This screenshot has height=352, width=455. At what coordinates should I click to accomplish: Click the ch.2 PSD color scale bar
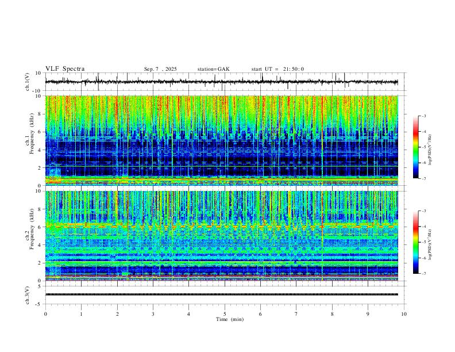point(416,242)
